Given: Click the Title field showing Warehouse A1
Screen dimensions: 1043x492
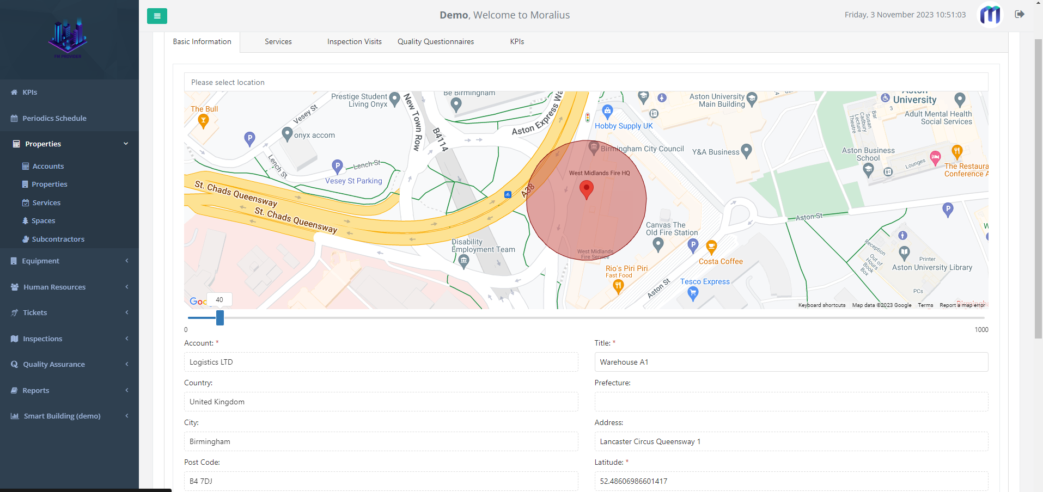Looking at the screenshot, I should pos(791,362).
